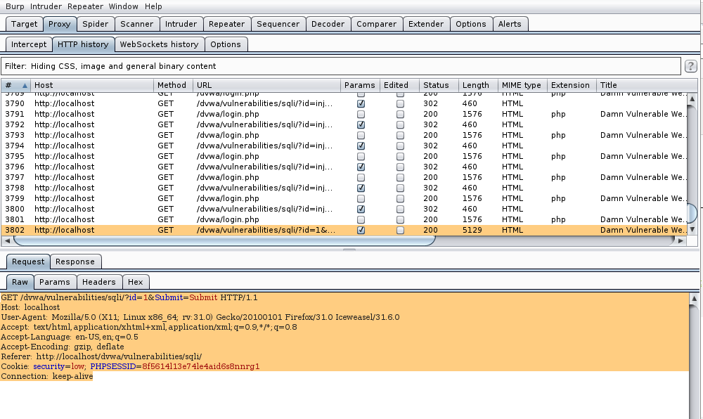Screen dimensions: 703x419
Task: Open the main Options tab
Action: point(471,24)
